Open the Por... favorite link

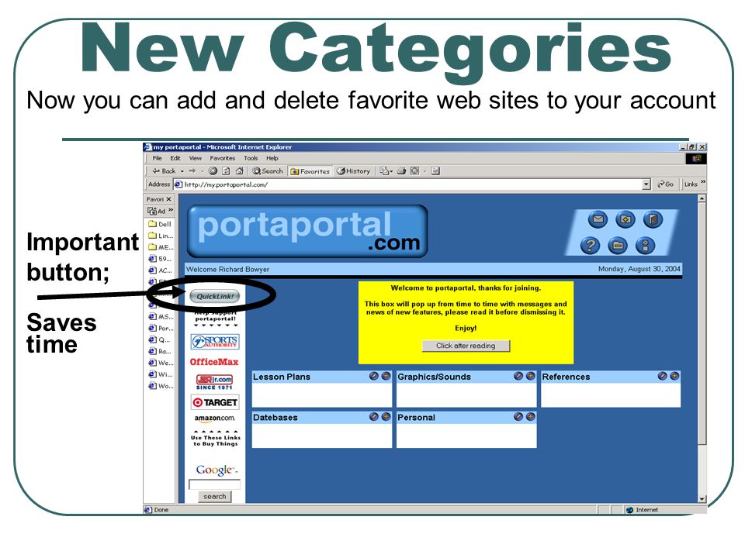161,328
